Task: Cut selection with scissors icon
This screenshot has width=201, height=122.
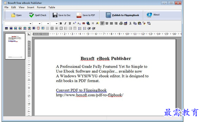Action: (130, 23)
